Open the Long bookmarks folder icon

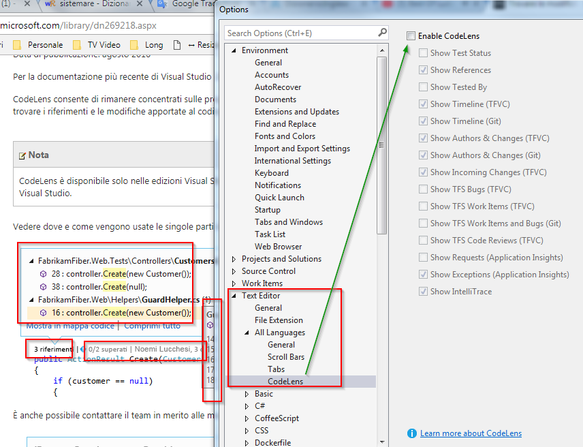coord(133,44)
